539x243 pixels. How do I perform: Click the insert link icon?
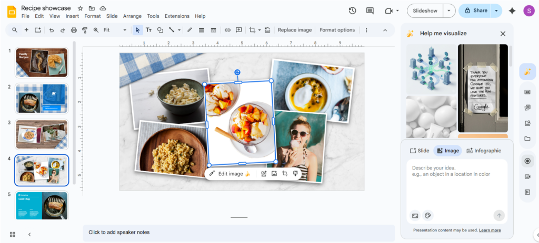(x=227, y=30)
